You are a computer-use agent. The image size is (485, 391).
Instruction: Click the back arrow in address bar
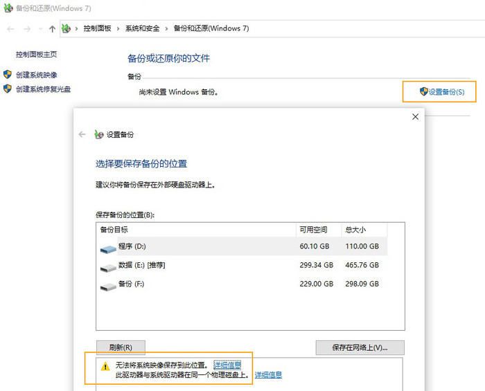10,28
